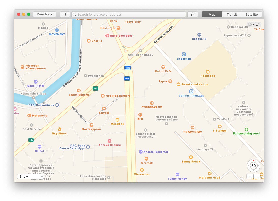Image resolution: width=278 pixels, height=201 pixels.
Task: Select the Садовая 40 marker
Action: coord(228,27)
